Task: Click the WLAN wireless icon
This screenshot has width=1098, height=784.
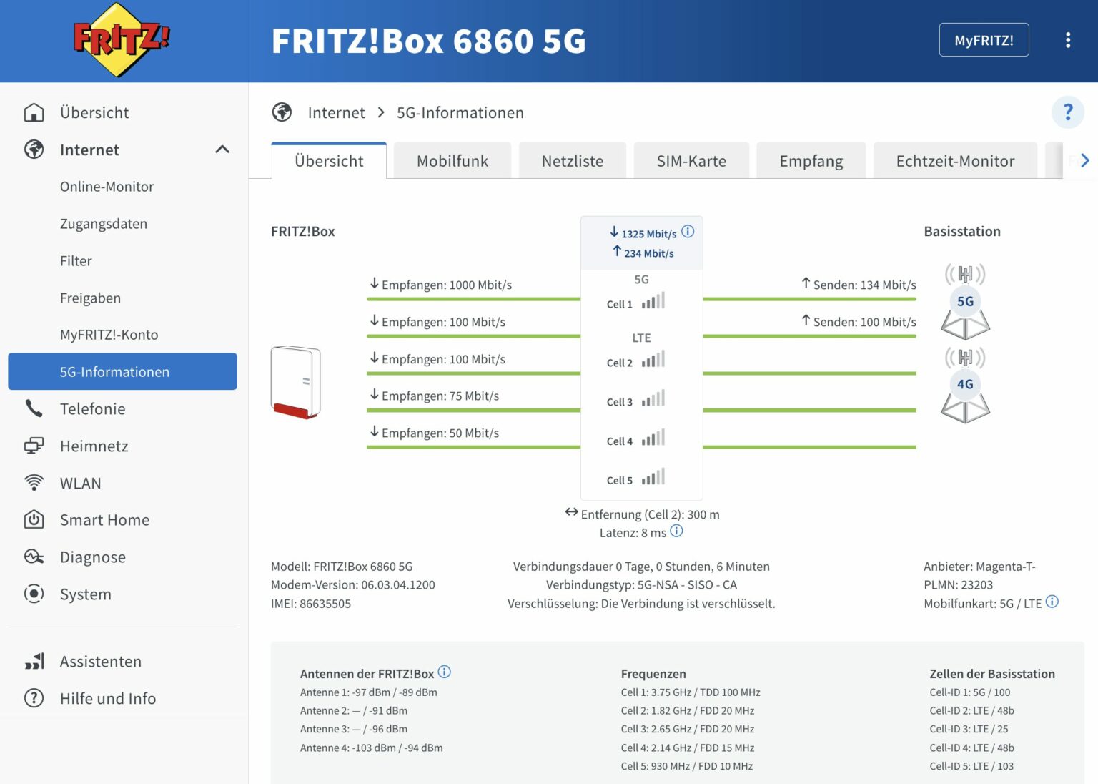Action: (33, 483)
